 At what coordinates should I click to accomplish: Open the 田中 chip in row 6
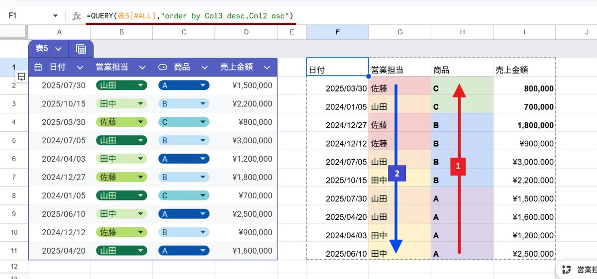(121, 159)
